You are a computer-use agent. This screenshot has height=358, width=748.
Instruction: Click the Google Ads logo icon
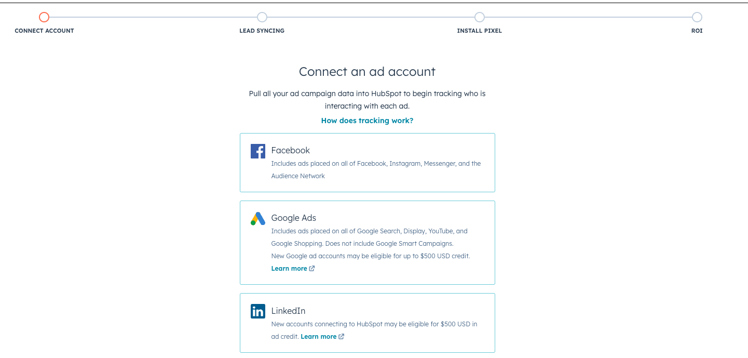pyautogui.click(x=257, y=219)
